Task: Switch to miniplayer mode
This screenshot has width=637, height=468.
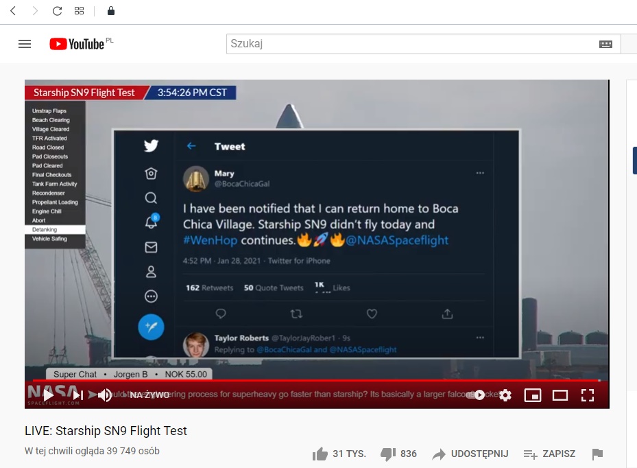Action: pos(532,395)
